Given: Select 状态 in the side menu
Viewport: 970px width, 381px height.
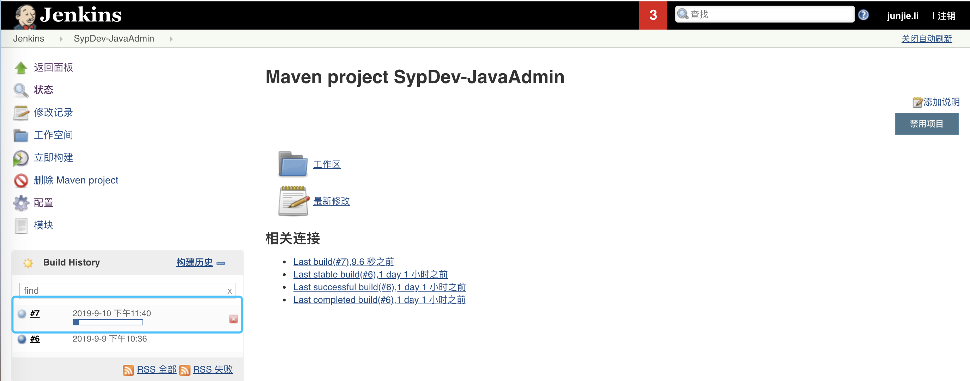Looking at the screenshot, I should (x=44, y=90).
